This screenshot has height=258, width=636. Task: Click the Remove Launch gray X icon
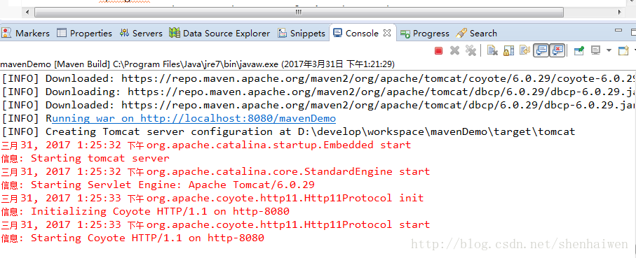tap(454, 50)
